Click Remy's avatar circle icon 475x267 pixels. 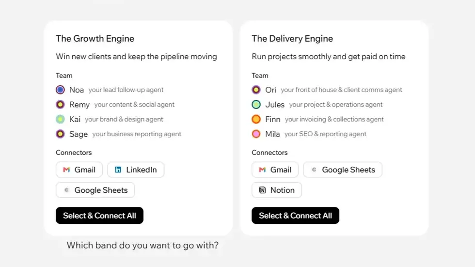[x=60, y=105]
